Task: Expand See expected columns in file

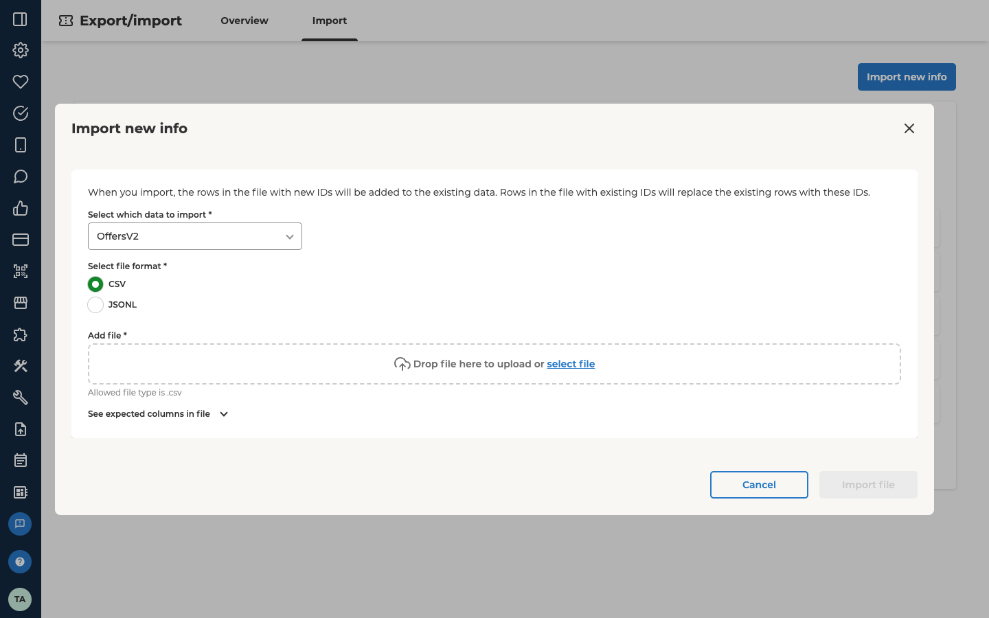Action: (158, 414)
